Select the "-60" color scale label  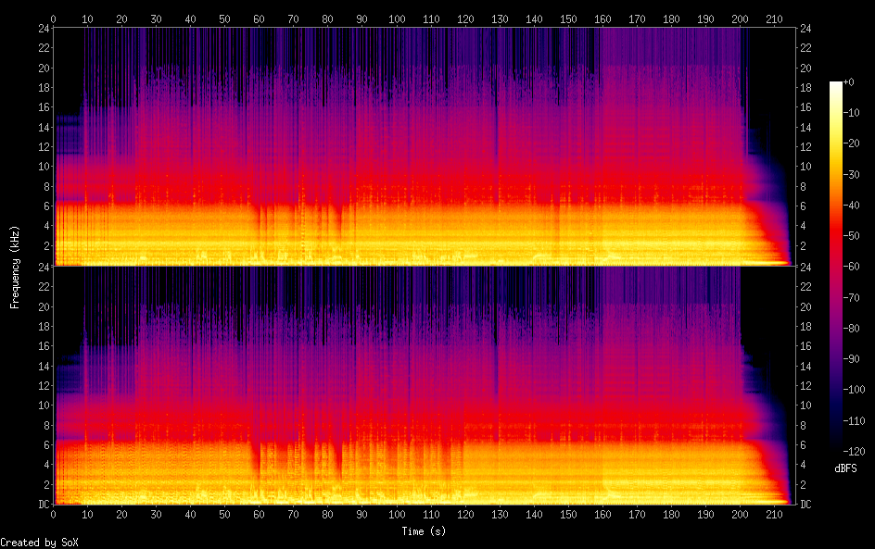(x=851, y=267)
